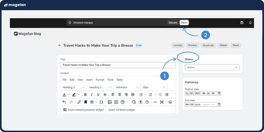264x132 pixels.
Task: Click the Preview button
Action: pos(192,45)
